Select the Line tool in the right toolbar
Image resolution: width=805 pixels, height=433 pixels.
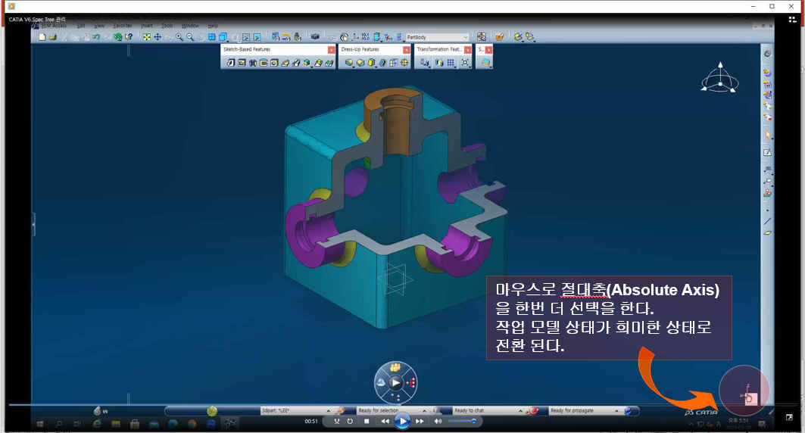click(767, 220)
